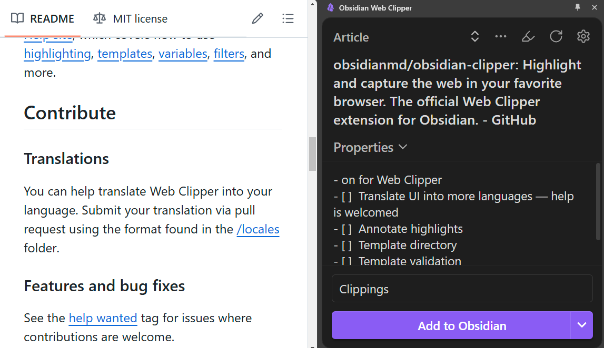Toggle the pin on the clipper popup

[x=577, y=7]
